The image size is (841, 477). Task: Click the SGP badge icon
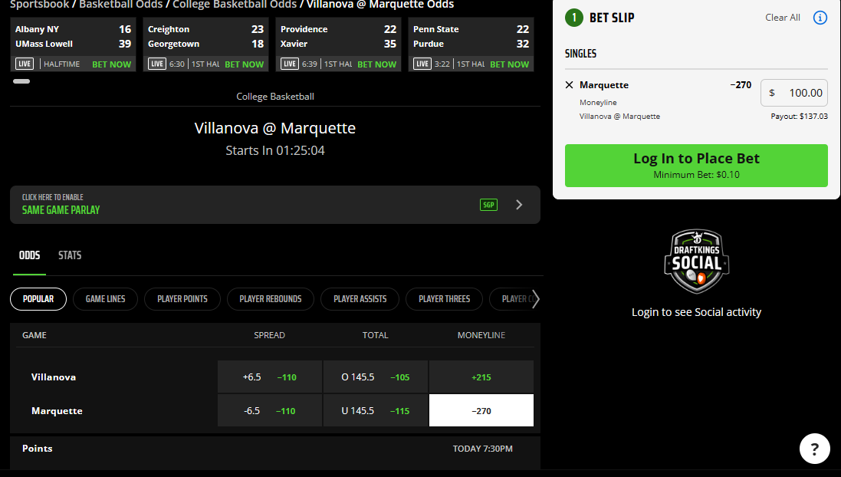coord(488,205)
